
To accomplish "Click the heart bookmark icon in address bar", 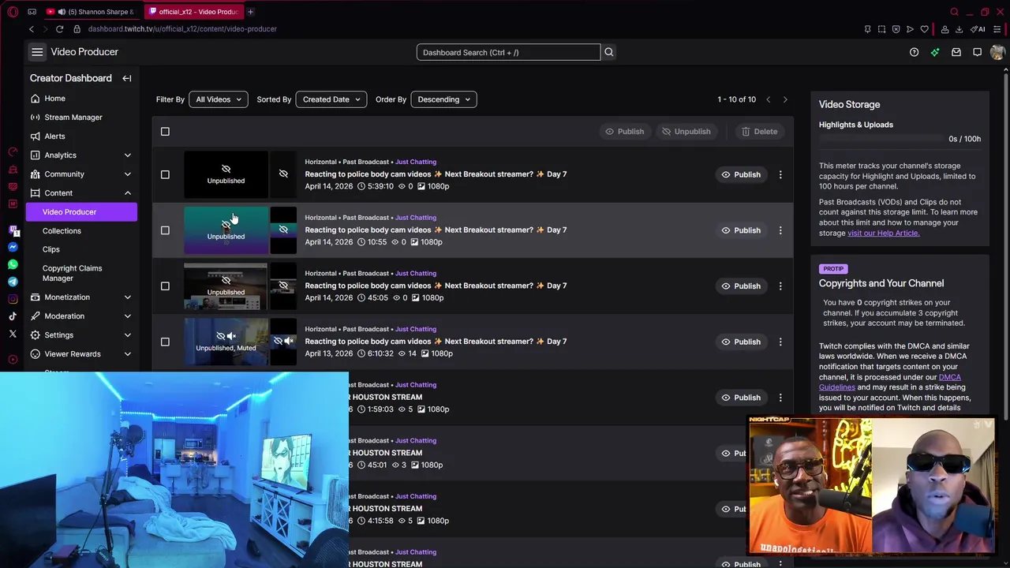I will [x=924, y=29].
